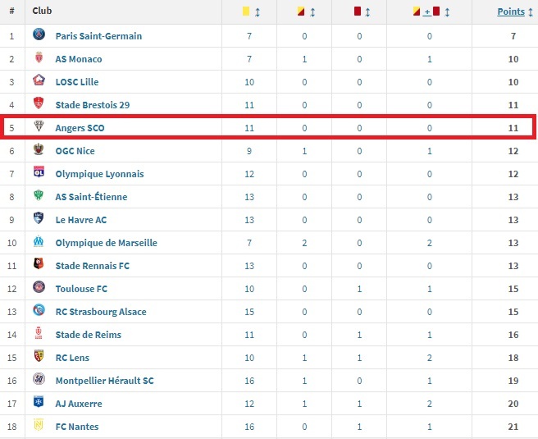Sort table by red cards column

tap(362, 11)
